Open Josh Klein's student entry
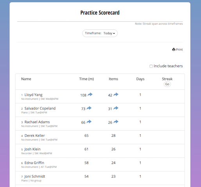The image size is (201, 187). [x=32, y=149]
